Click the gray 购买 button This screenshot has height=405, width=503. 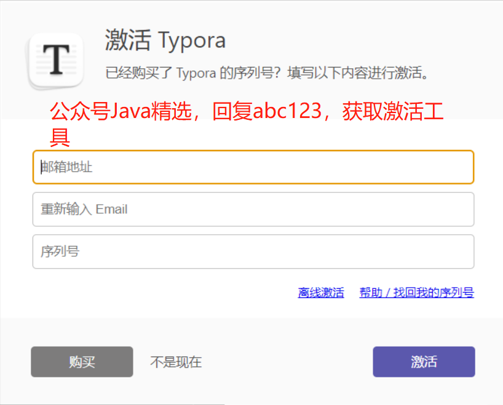click(82, 362)
